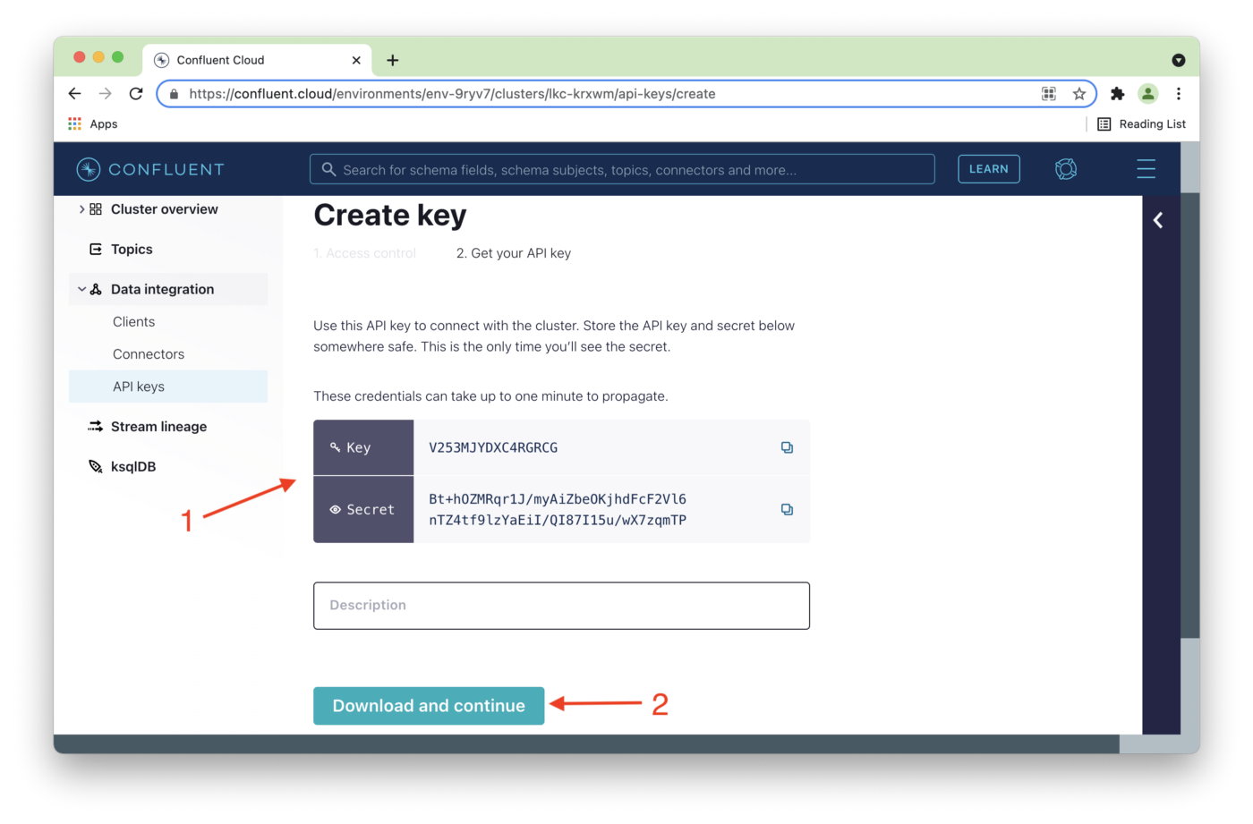1253x824 pixels.
Task: Open the browser extensions puzzle icon
Action: click(x=1117, y=93)
